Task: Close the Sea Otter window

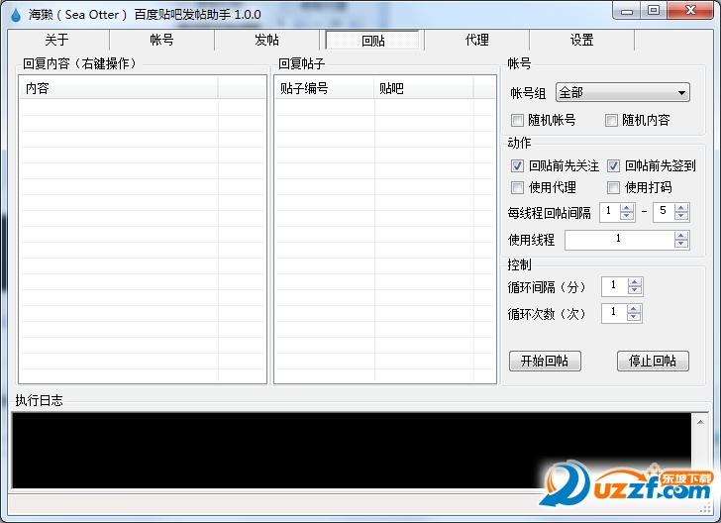Action: click(x=690, y=10)
